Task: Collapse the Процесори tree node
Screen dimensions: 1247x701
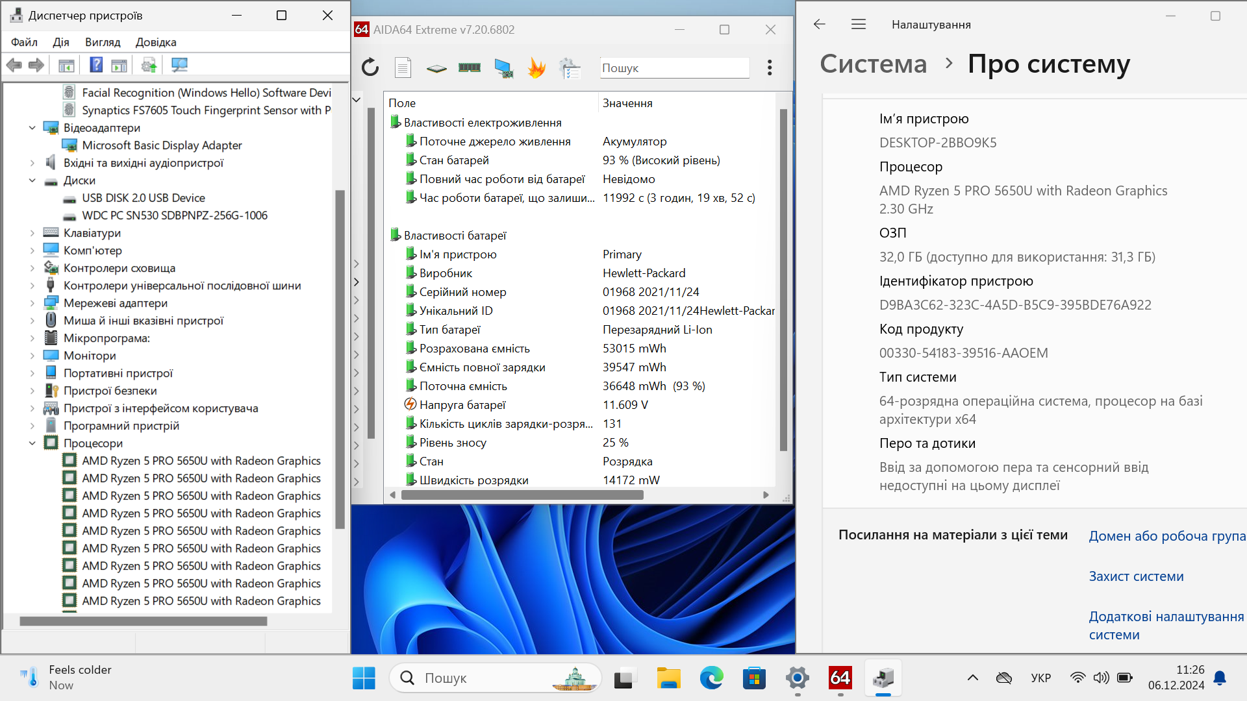Action: pyautogui.click(x=32, y=443)
